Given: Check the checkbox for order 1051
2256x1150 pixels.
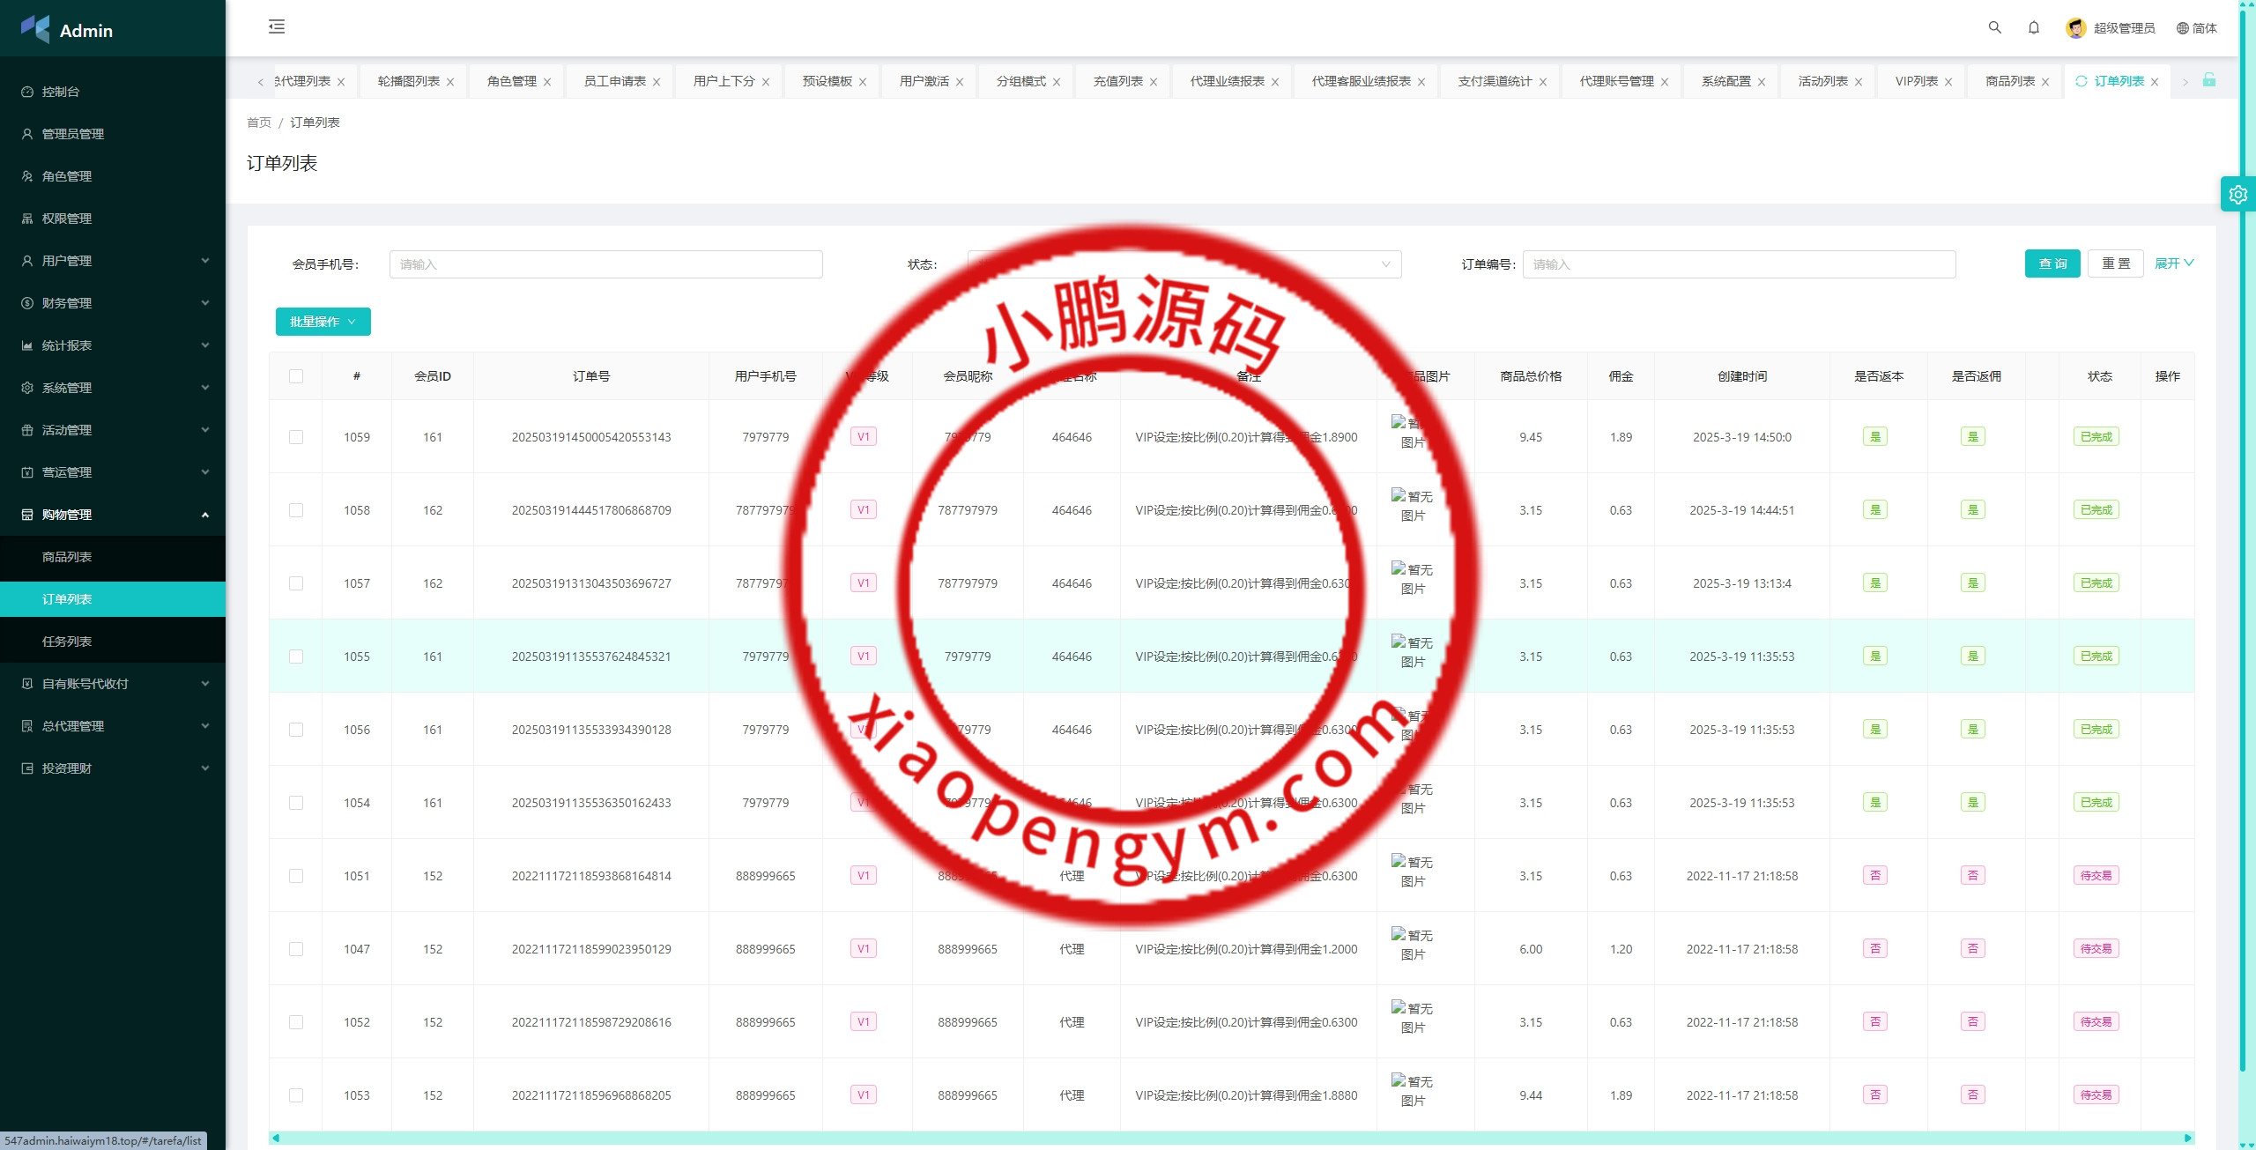Looking at the screenshot, I should [296, 876].
